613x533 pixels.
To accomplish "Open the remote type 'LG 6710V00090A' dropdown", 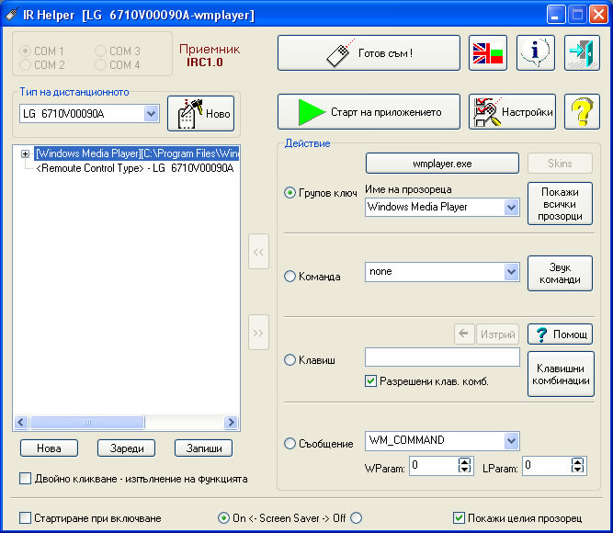I will click(x=151, y=114).
